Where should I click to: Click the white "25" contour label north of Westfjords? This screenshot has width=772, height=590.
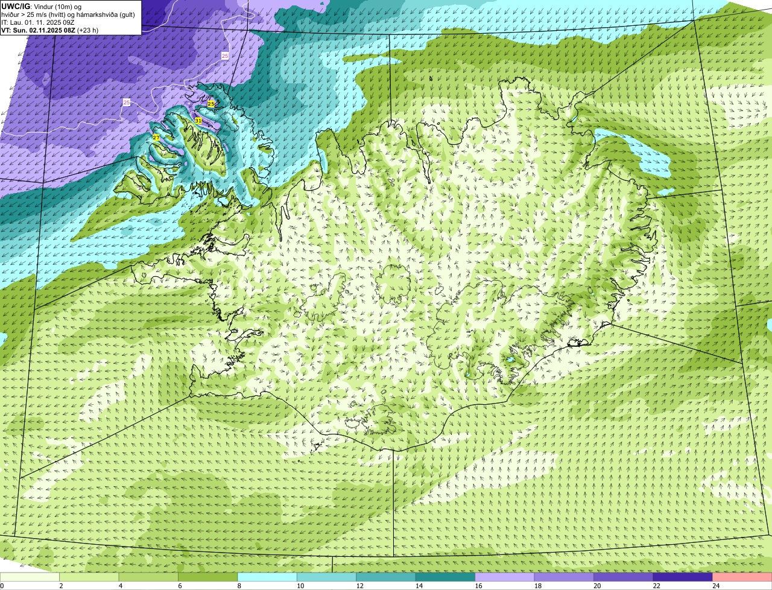click(225, 56)
